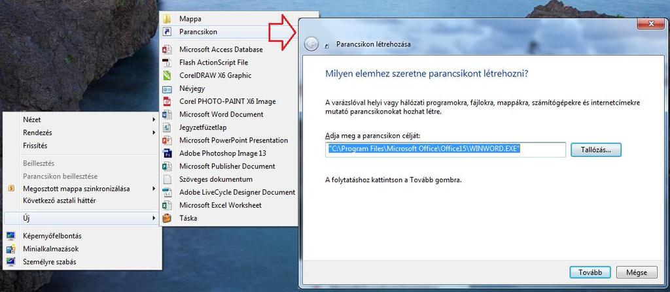
Task: Click the Parancsikon shortcut icon
Action: point(167,31)
